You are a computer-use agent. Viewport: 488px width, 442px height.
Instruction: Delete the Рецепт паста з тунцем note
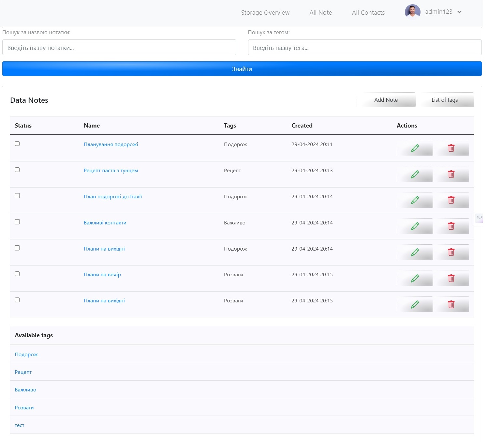click(x=451, y=174)
